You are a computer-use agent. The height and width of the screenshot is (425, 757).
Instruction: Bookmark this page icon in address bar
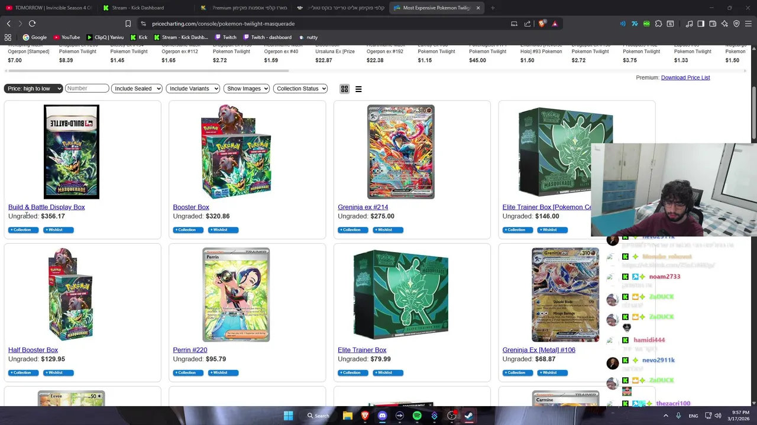click(128, 24)
